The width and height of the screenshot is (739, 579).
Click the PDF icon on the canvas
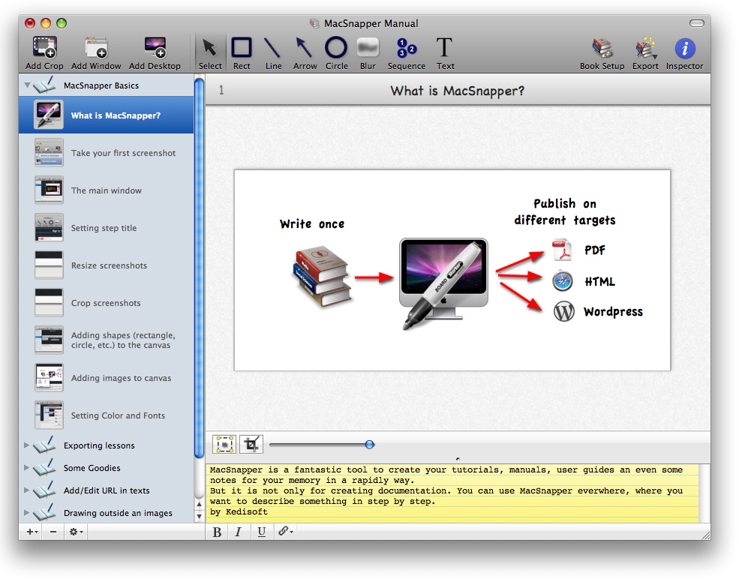[562, 250]
